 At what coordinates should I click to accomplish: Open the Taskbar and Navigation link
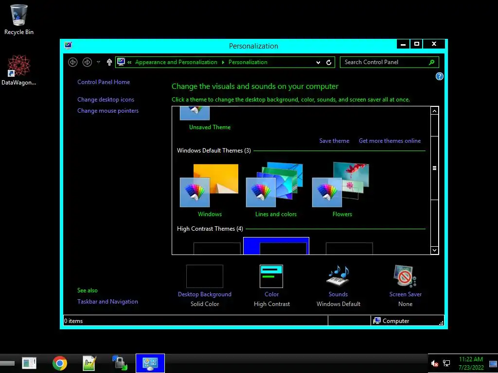[107, 301]
